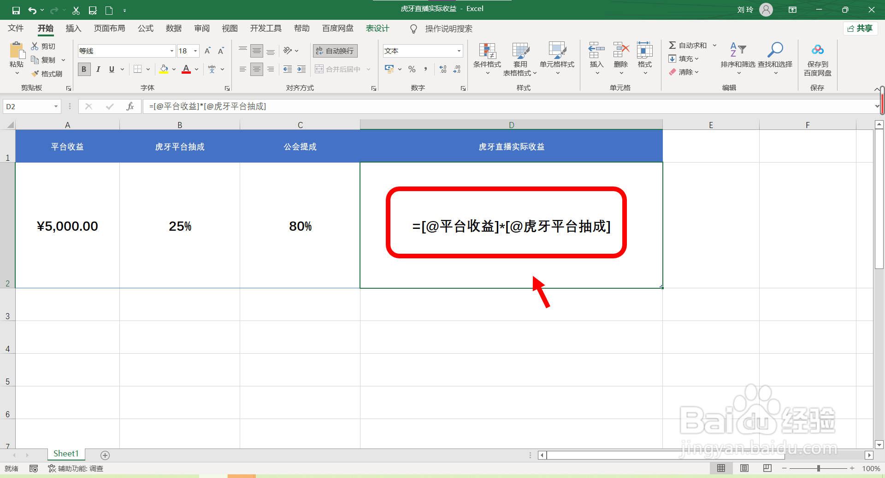Image resolution: width=885 pixels, height=478 pixels.
Task: Open the File (文件) tab
Action: click(16, 29)
